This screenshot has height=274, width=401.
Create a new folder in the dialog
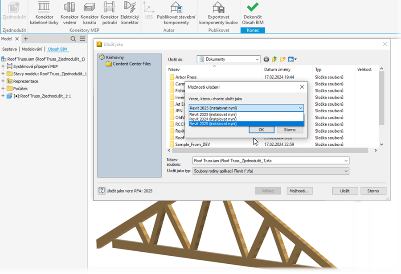coord(282,59)
